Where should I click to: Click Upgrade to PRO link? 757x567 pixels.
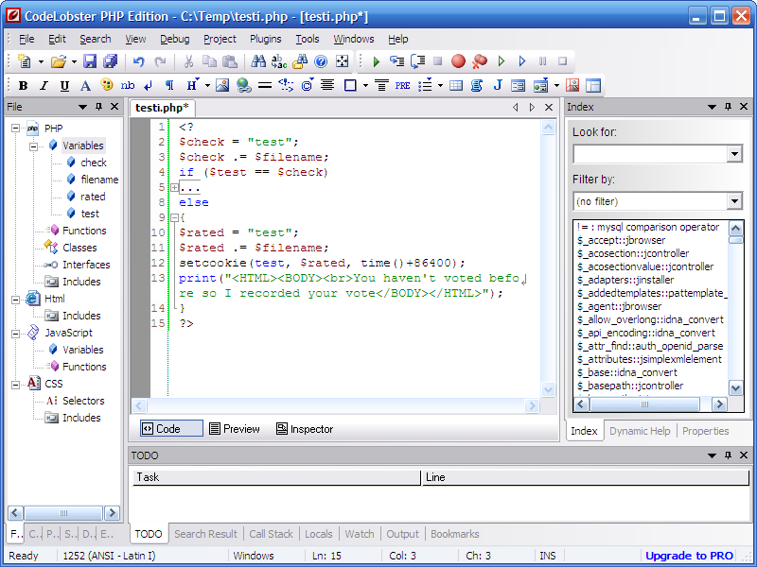pyautogui.click(x=690, y=556)
